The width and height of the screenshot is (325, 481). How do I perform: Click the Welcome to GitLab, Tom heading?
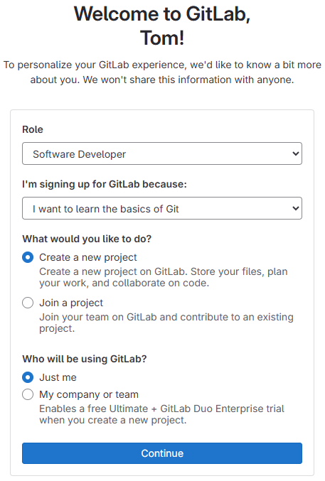(x=162, y=26)
